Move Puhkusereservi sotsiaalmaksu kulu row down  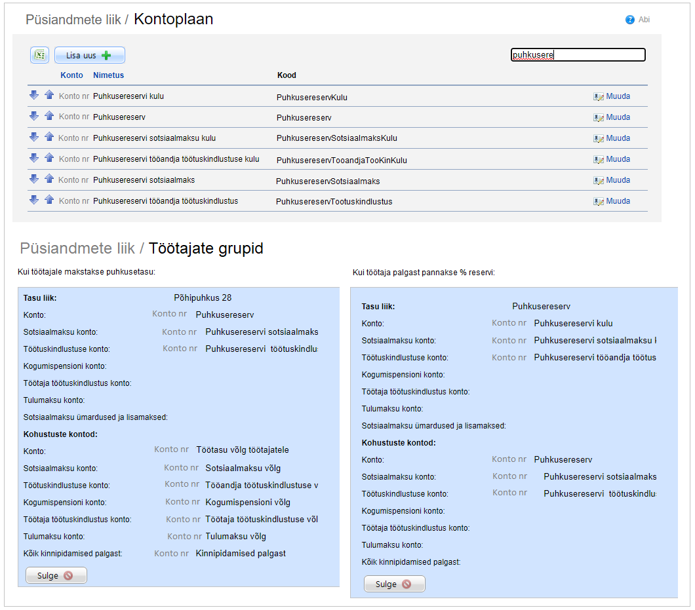[x=34, y=138]
